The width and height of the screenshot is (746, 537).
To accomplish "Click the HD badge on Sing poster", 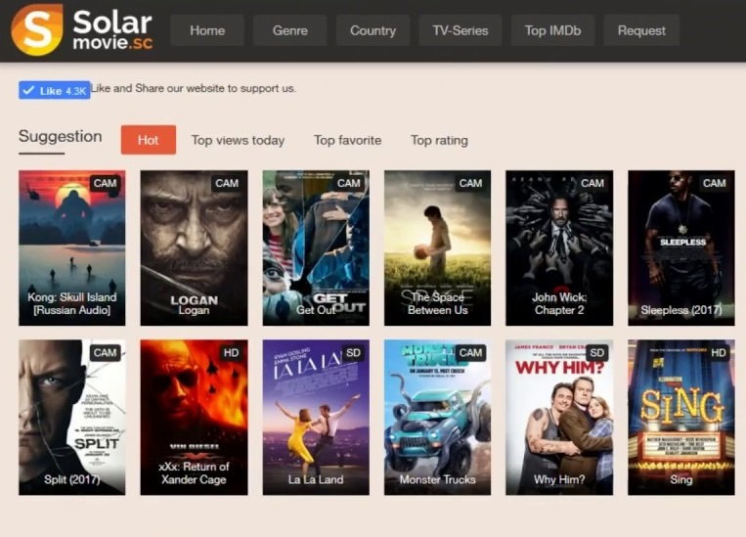I will coord(719,353).
